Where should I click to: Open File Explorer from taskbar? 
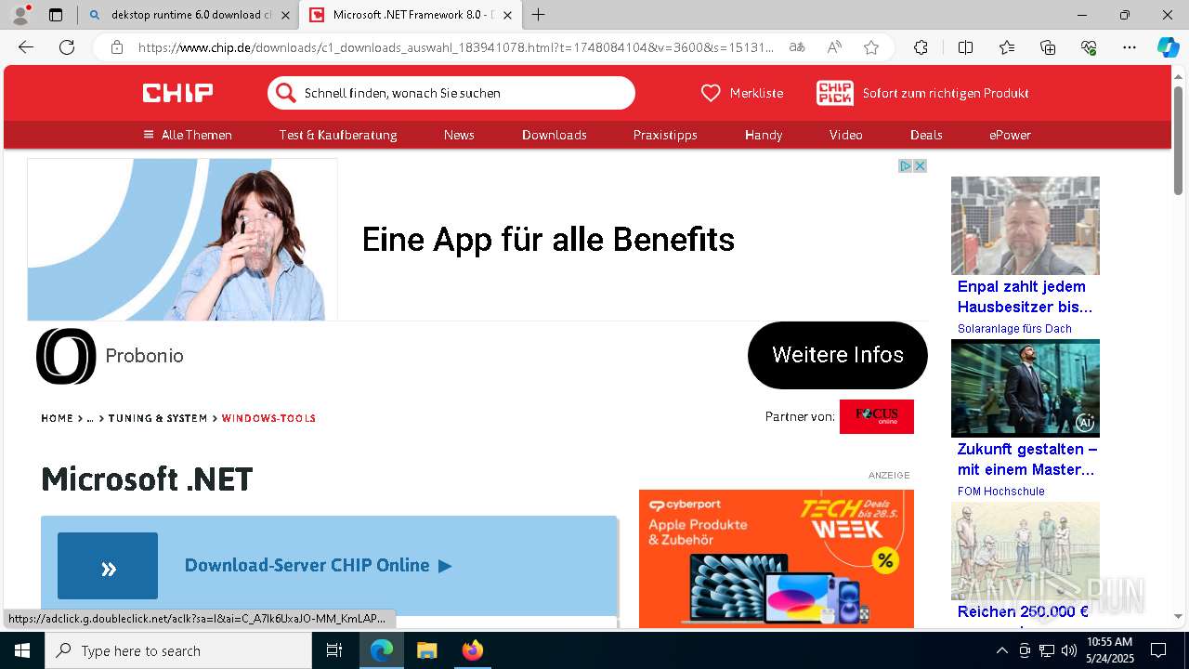tap(427, 650)
